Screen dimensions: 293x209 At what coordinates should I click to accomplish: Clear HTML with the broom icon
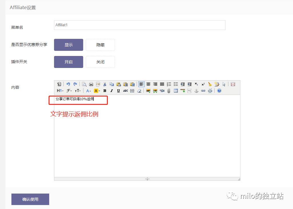210,84
